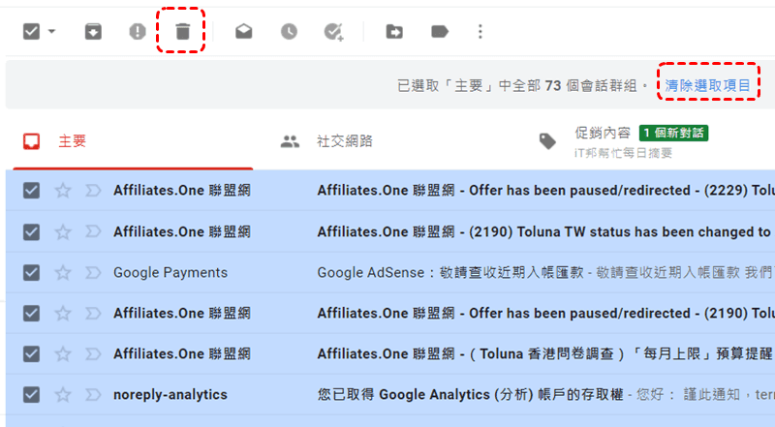775x427 pixels.
Task: Click the Move to folder icon
Action: pos(394,32)
